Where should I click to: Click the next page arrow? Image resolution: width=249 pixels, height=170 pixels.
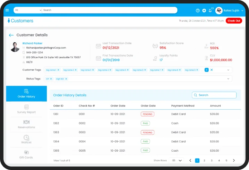[234, 161]
